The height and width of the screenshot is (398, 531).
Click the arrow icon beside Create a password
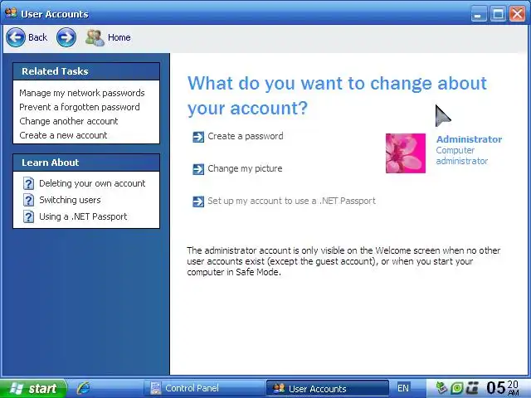coord(198,137)
